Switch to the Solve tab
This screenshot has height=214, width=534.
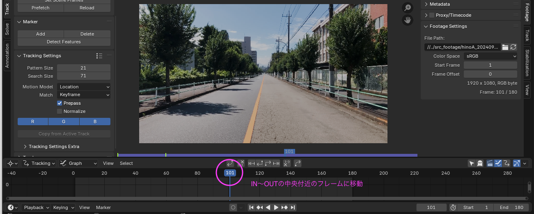(x=7, y=29)
